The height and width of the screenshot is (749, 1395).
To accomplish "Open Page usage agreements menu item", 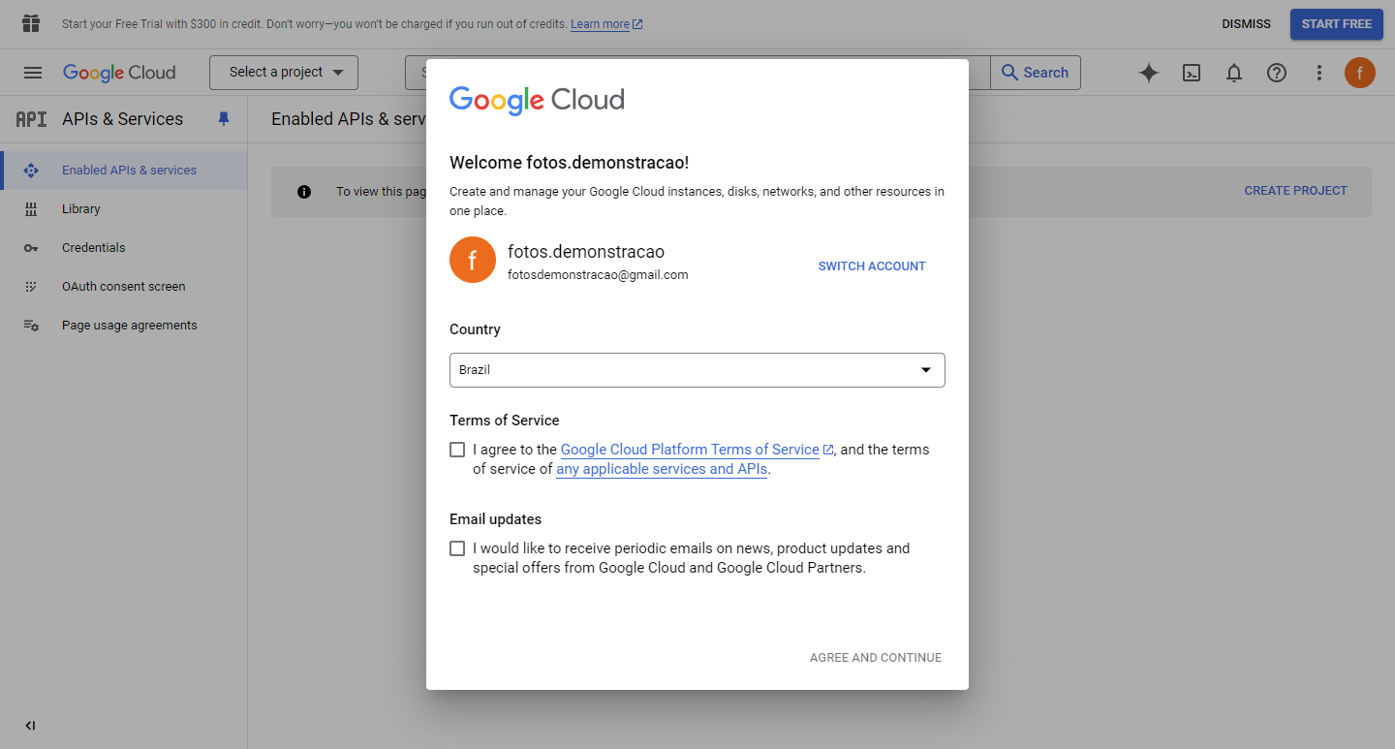I will point(124,326).
